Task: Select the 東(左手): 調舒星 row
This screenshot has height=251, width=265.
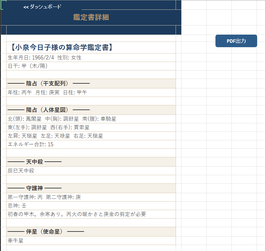Action: pos(91,127)
